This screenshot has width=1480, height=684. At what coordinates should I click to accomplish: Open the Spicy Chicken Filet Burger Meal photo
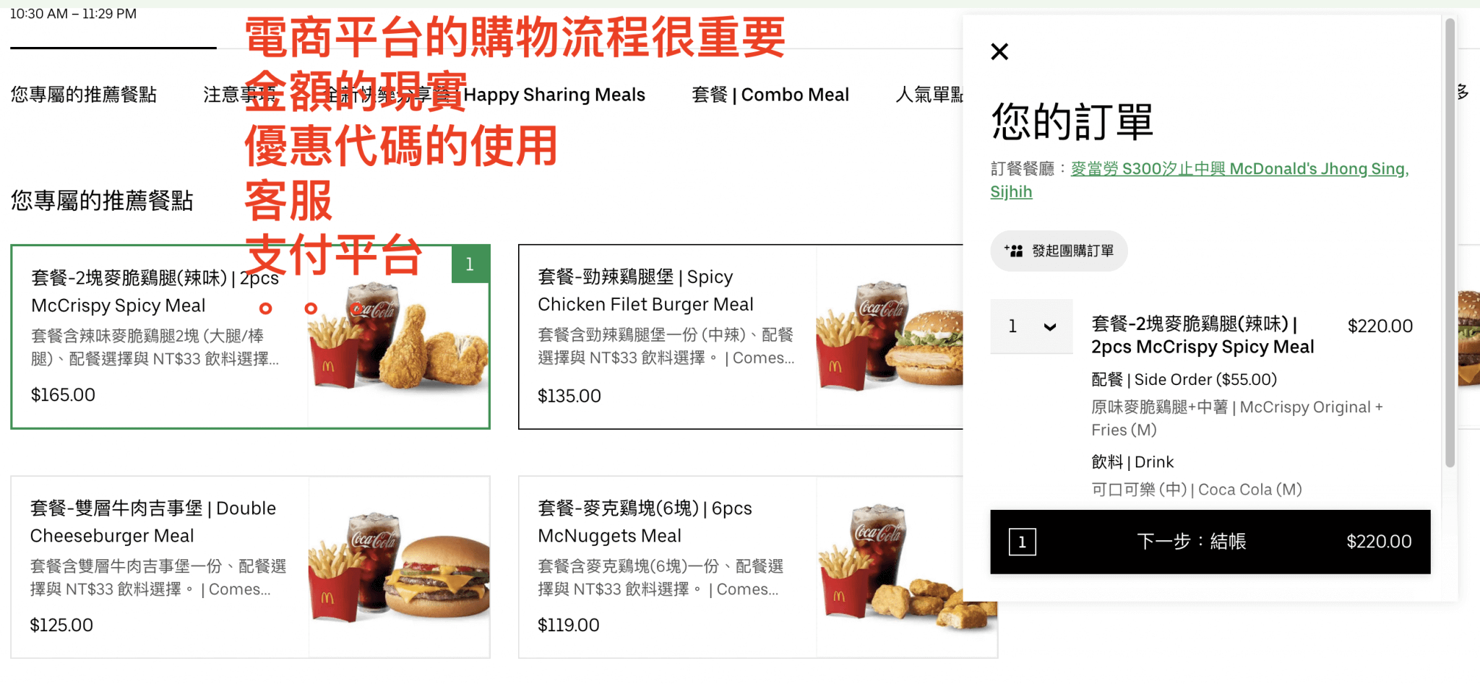890,337
